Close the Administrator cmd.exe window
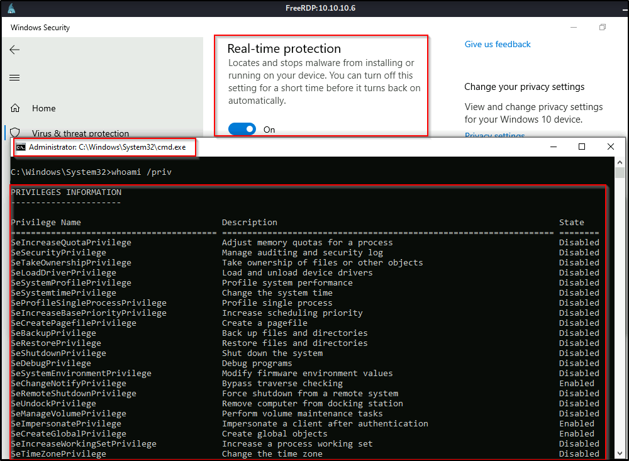629x461 pixels. 611,147
